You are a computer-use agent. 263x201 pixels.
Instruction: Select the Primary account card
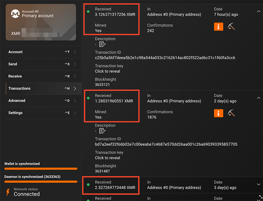coord(41,25)
